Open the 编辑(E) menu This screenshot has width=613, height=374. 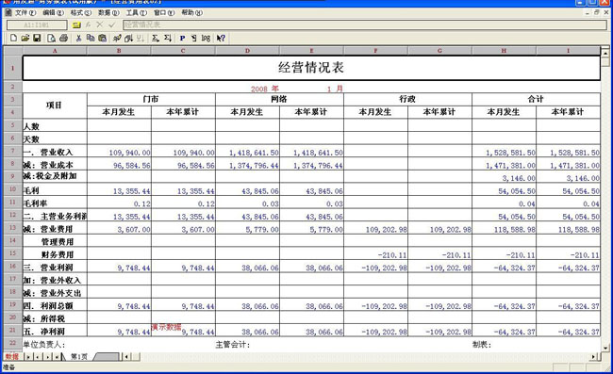tap(53, 12)
